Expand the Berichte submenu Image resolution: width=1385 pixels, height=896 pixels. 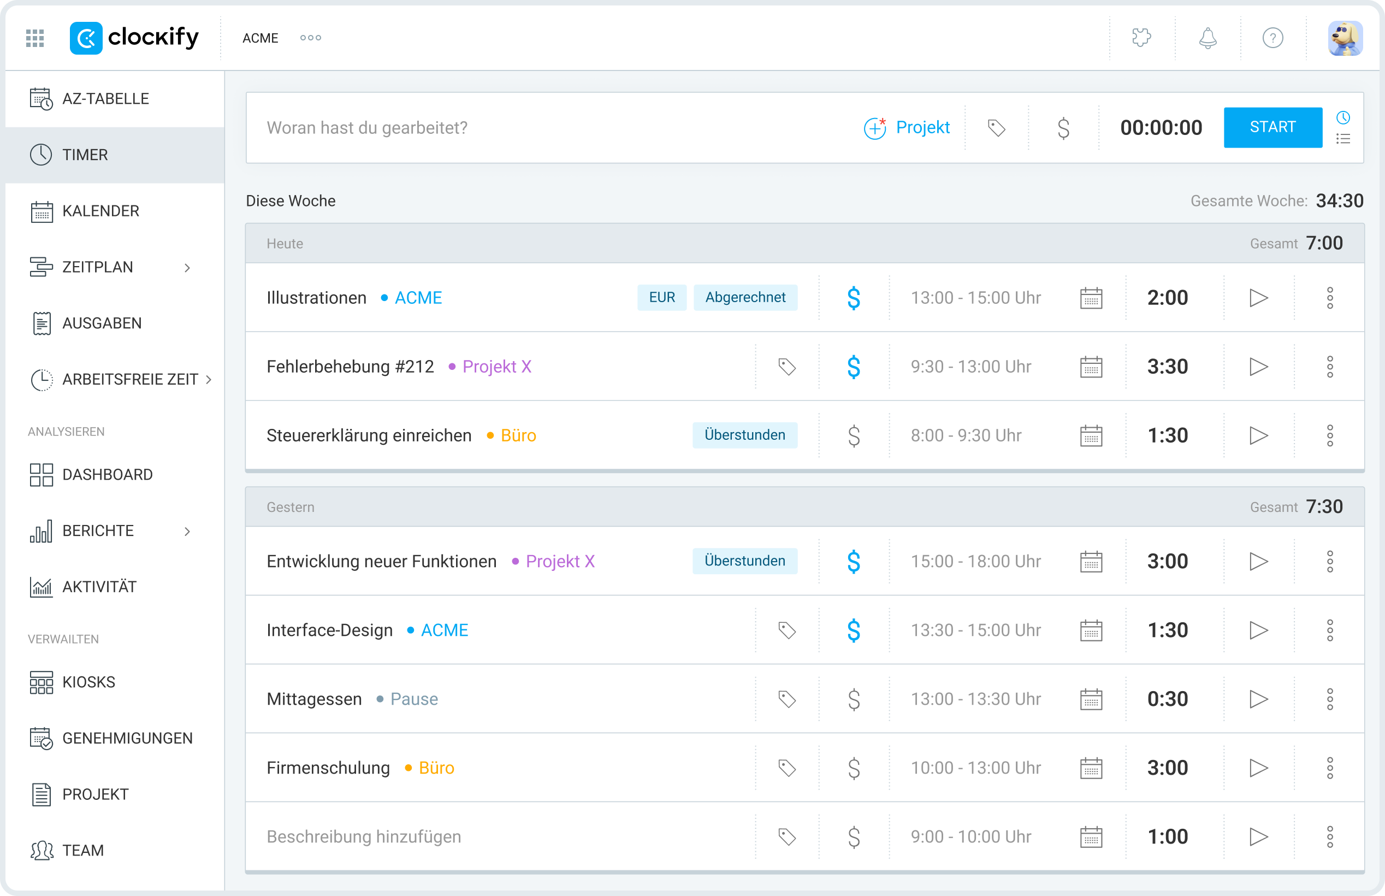[x=187, y=530]
